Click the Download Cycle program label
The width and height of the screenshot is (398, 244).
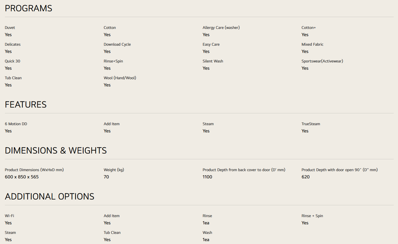117,45
